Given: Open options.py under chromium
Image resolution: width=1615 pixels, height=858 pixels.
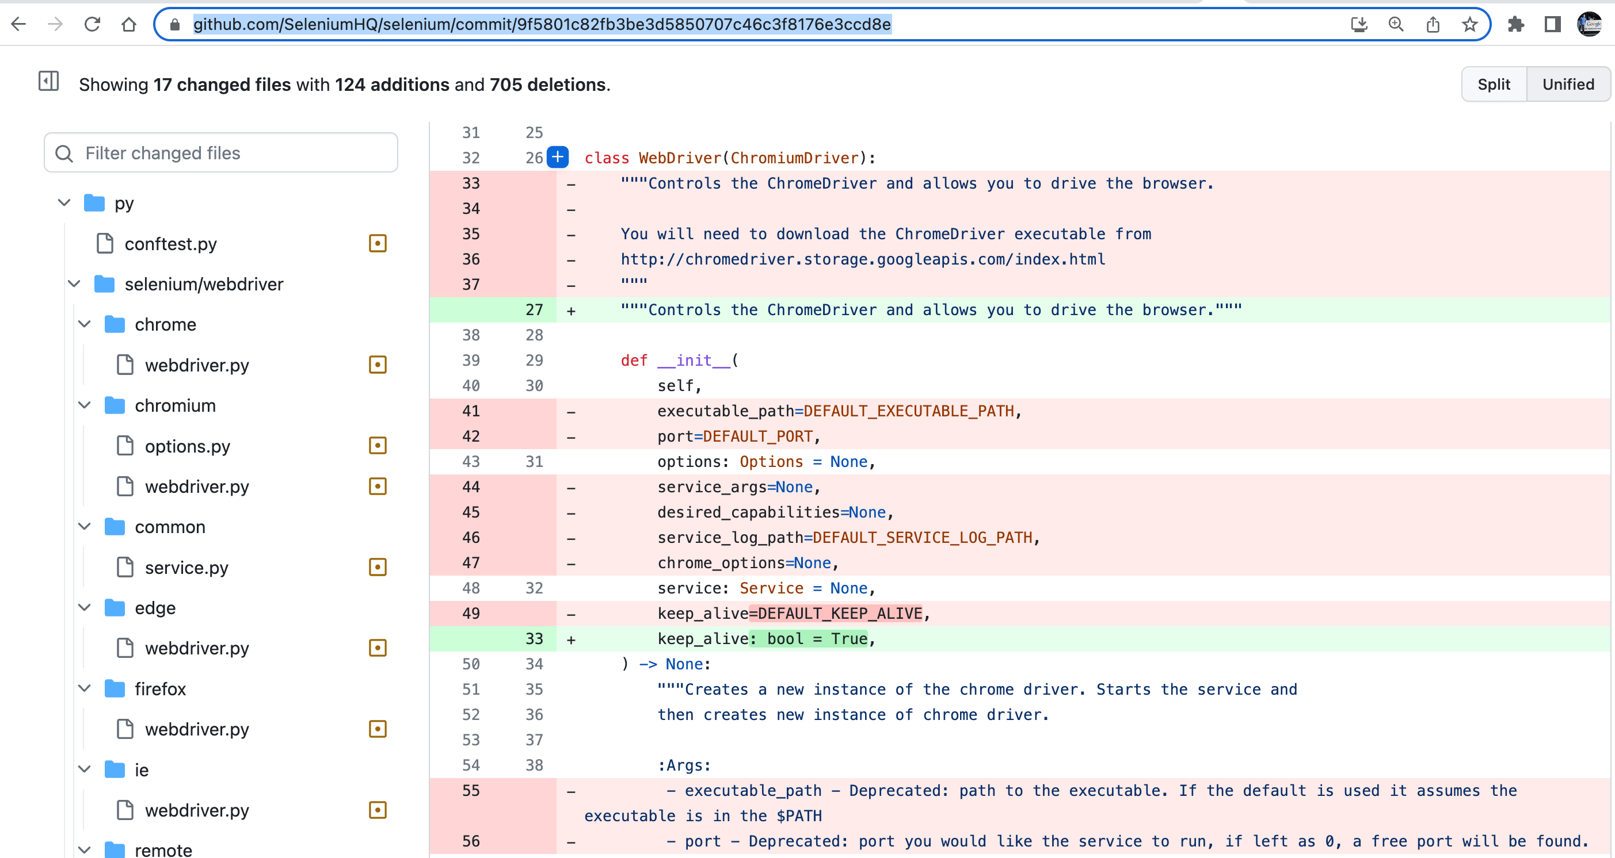Looking at the screenshot, I should (188, 446).
